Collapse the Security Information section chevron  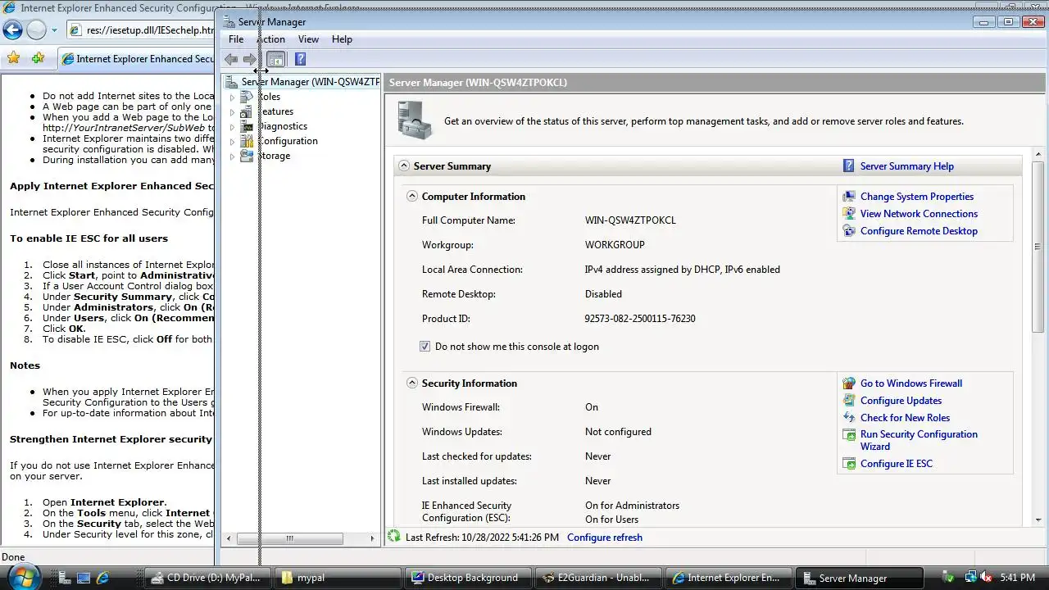[x=412, y=383]
